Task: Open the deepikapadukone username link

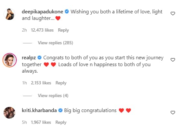Action: click(x=42, y=12)
